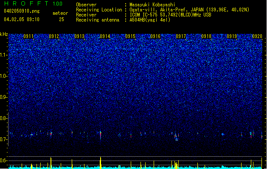
Task: Click the meteor count value 25
Action: pos(62,19)
